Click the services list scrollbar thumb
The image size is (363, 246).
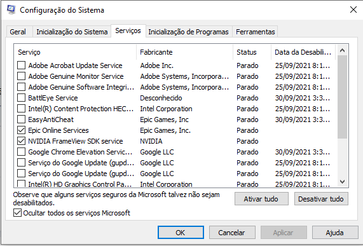click(x=343, y=97)
